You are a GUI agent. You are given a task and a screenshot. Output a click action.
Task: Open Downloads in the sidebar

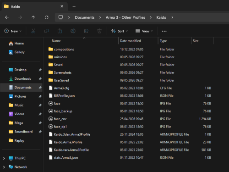[22, 78]
